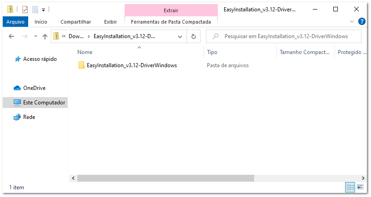
Task: Go up one folder level
Action: click(45, 36)
